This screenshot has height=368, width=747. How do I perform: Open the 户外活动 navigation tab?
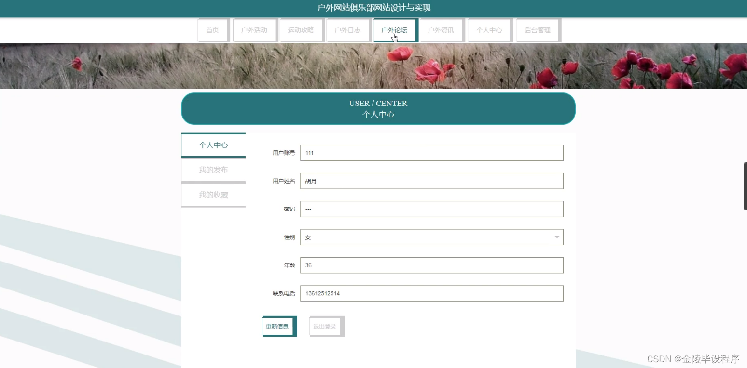point(255,30)
